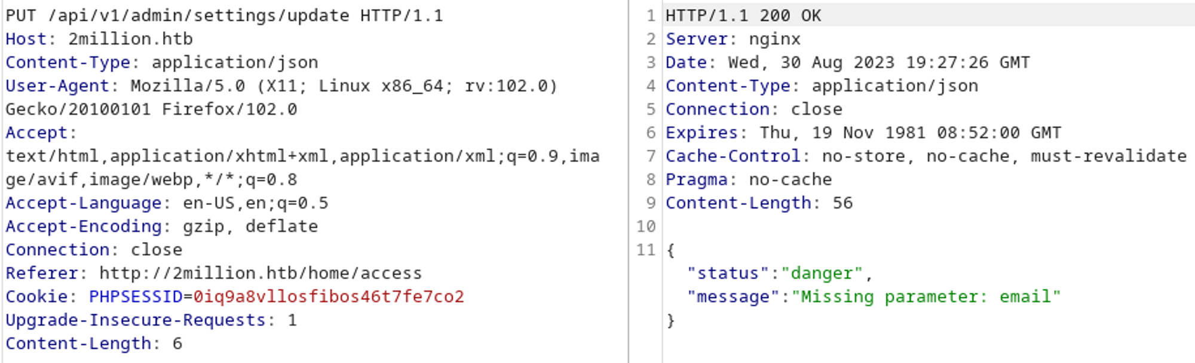Click the Pragma no-cache header
This screenshot has height=363, width=1195.
click(x=748, y=179)
